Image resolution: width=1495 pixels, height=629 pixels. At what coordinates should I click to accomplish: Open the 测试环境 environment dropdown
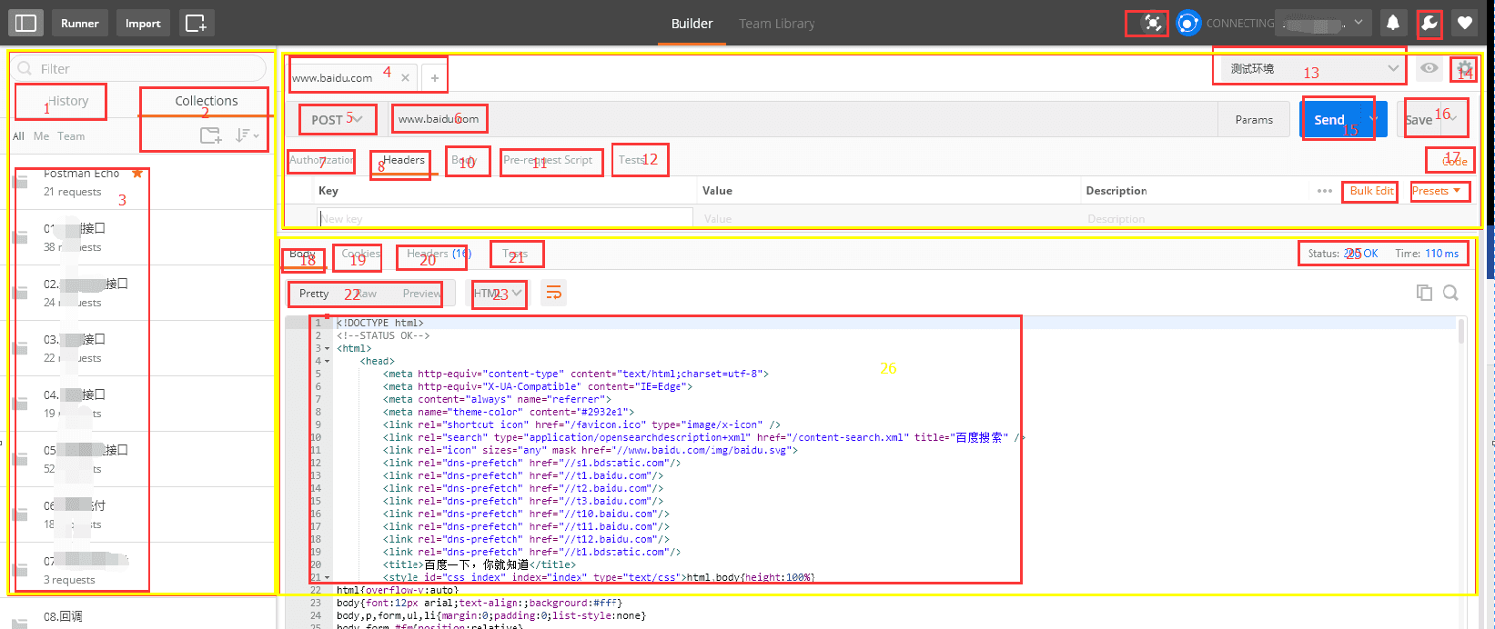coord(1311,68)
